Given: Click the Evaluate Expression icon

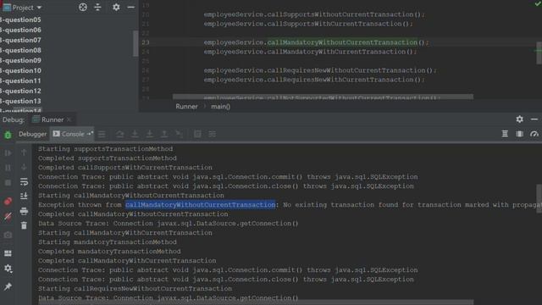Looking at the screenshot, I should (x=197, y=134).
